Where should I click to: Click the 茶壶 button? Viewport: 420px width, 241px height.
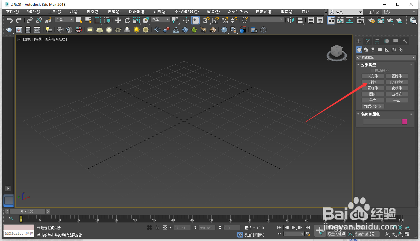pyautogui.click(x=373, y=100)
